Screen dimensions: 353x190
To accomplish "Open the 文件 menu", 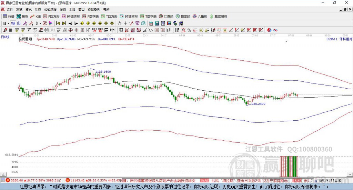I will 10,9.
